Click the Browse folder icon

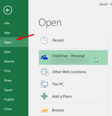(x=44, y=110)
